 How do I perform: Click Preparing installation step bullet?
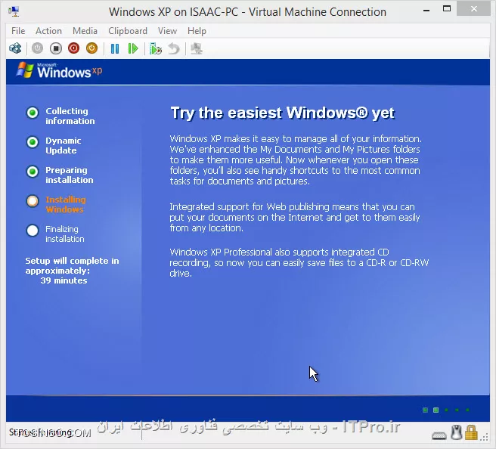tap(33, 172)
